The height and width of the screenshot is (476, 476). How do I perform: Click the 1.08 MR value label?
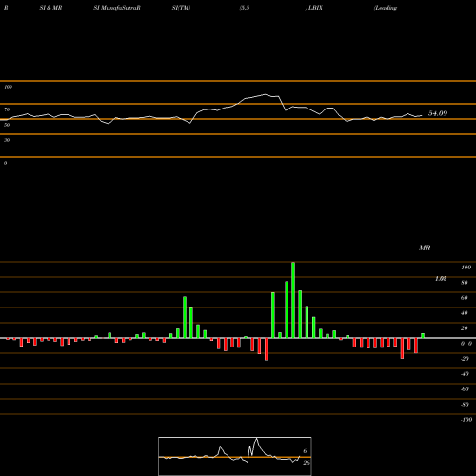[441, 279]
